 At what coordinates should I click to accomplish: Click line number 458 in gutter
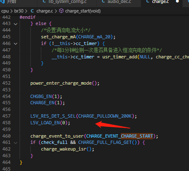coord(6,123)
